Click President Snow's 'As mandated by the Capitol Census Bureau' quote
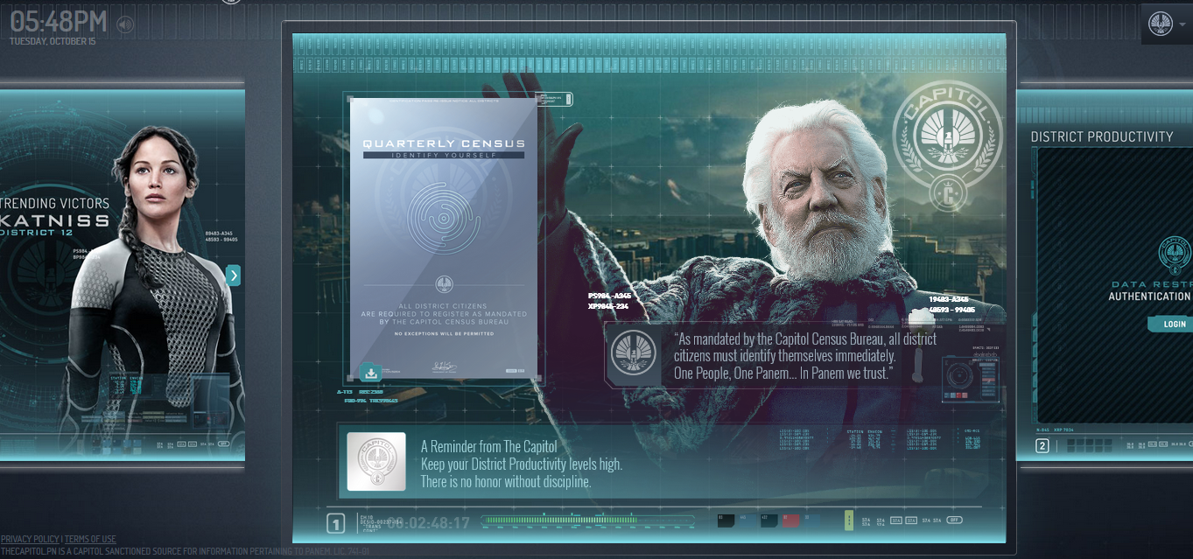The image size is (1193, 559). point(805,356)
